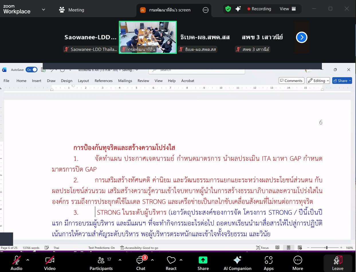Click the Meeting tab at top
Image resolution: width=356 pixels, height=272 pixels.
(72, 10)
